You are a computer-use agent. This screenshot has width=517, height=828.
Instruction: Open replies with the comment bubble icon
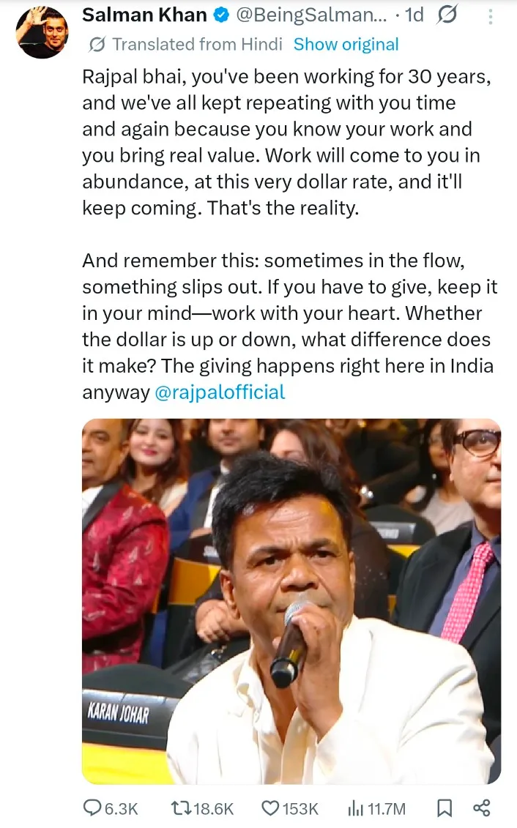[92, 808]
